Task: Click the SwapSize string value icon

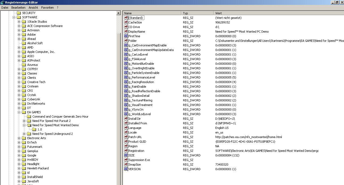Action: pos(126,165)
